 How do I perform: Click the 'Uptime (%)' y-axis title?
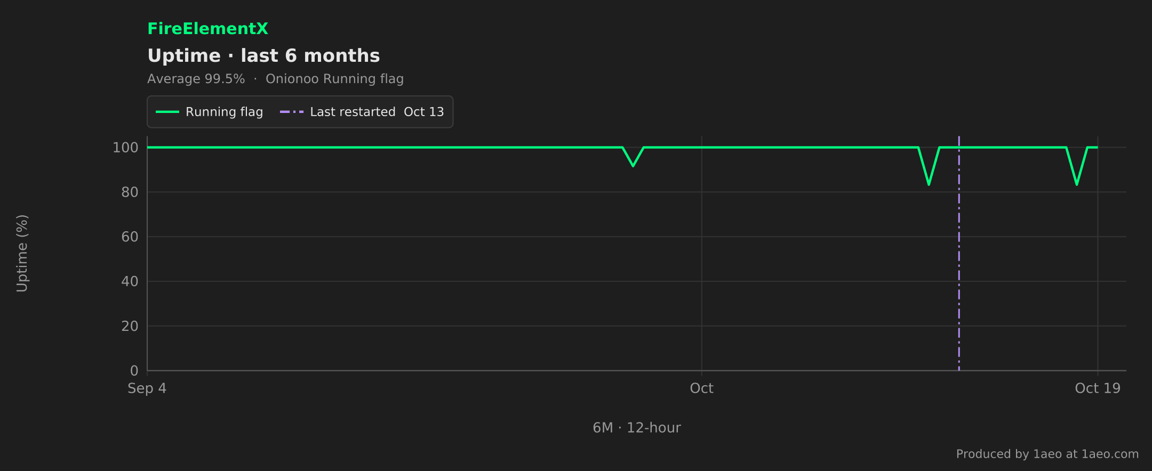[22, 253]
